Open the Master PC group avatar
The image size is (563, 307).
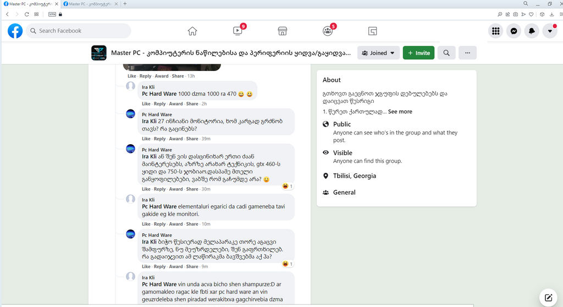pos(99,53)
